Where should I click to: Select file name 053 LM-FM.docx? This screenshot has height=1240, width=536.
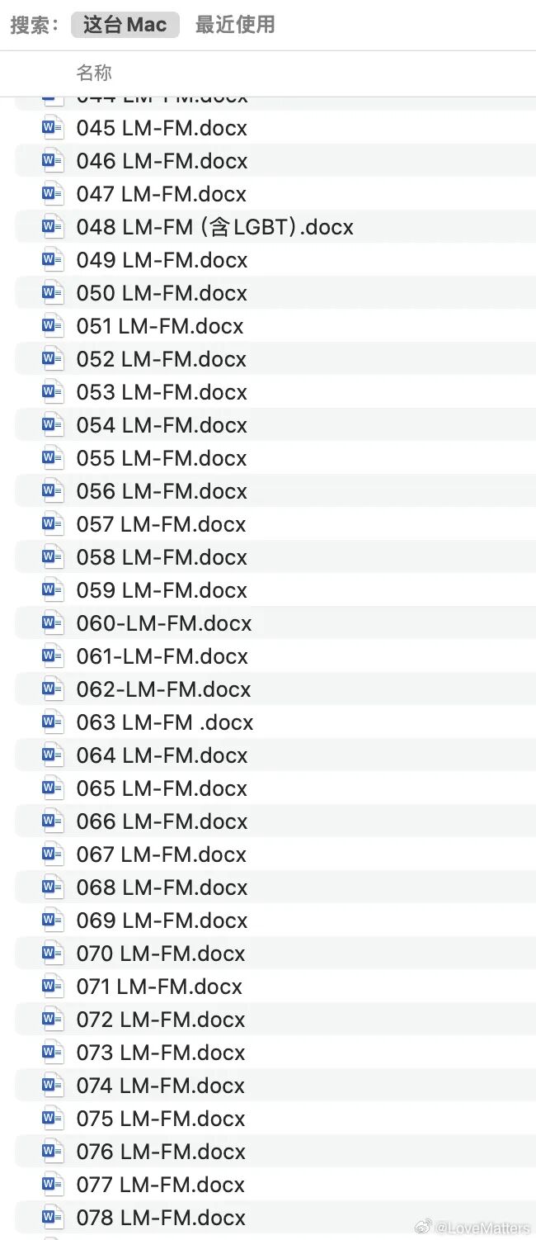[x=162, y=392]
